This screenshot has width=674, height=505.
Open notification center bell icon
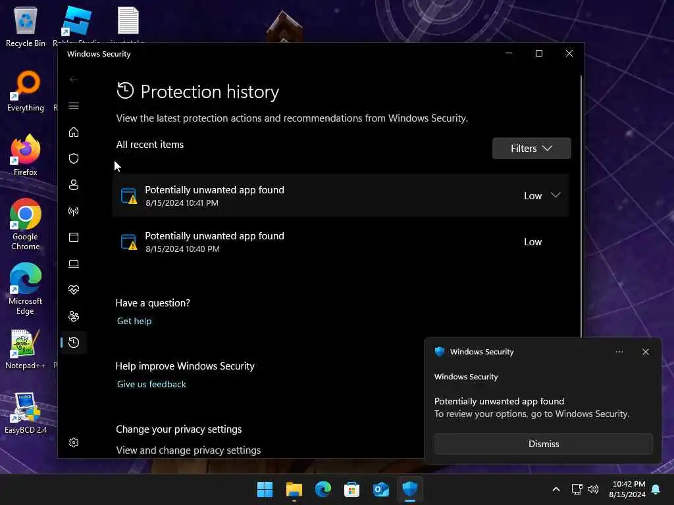pos(656,489)
